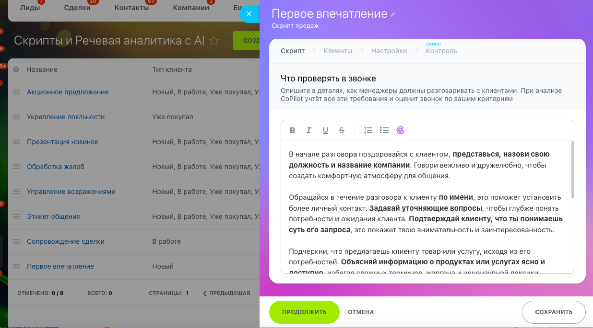Click the drag handle of Управление возражениями

coord(16,192)
